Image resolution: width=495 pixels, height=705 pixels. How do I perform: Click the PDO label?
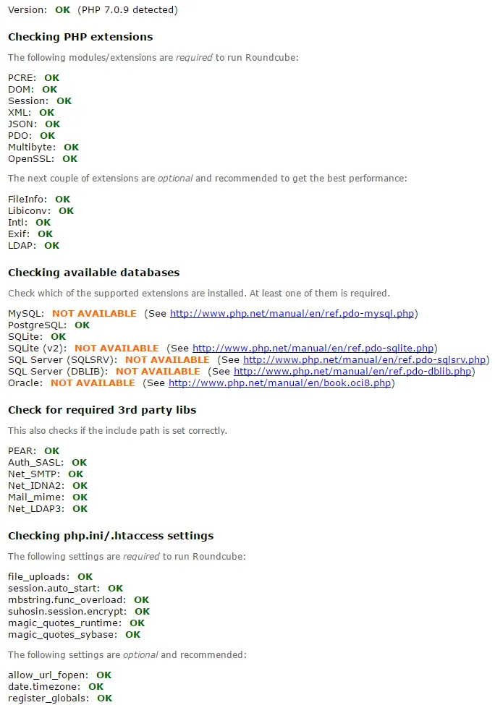pyautogui.click(x=20, y=136)
